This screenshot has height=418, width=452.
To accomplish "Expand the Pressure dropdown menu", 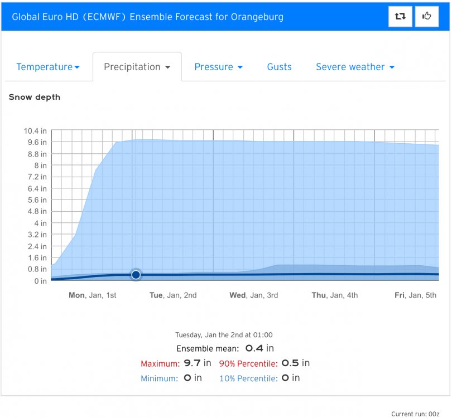I will [219, 67].
